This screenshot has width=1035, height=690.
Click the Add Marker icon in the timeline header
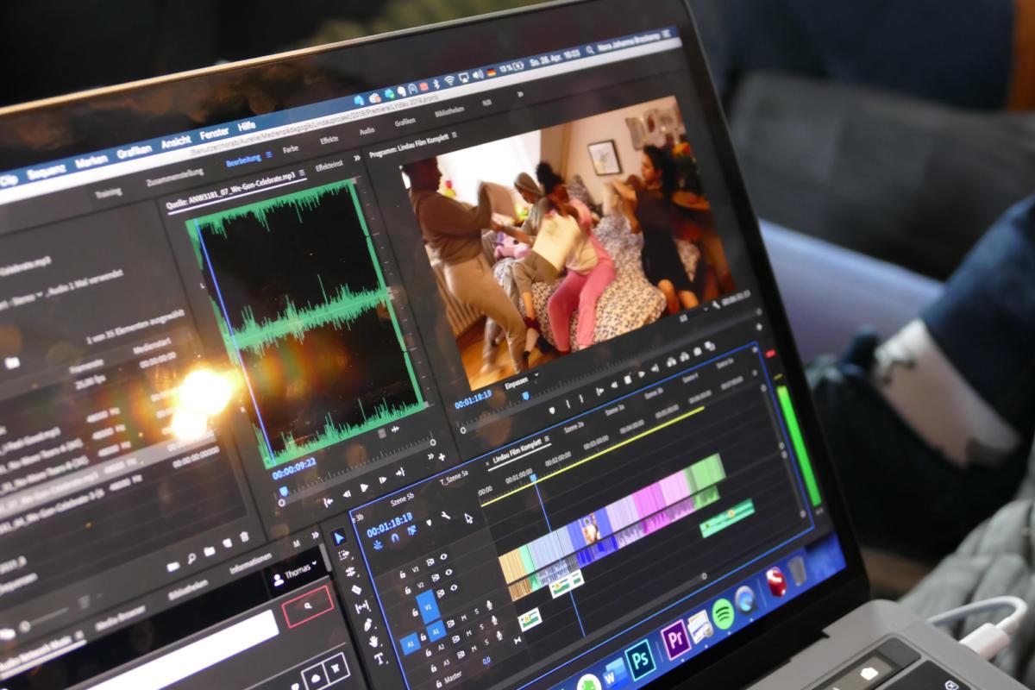click(x=430, y=523)
